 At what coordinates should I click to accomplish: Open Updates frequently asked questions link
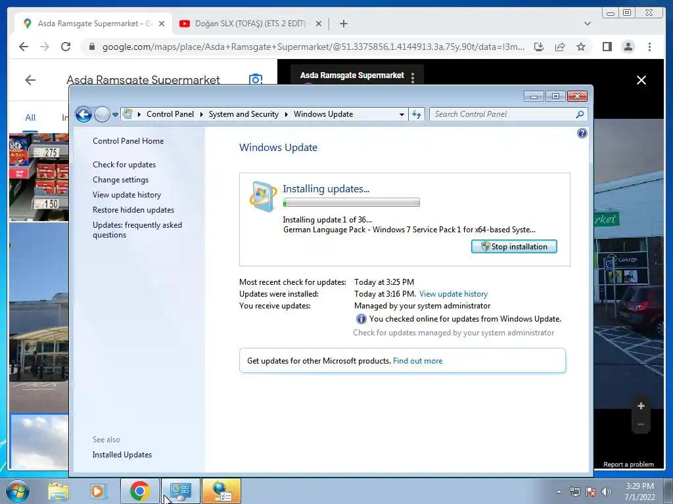pyautogui.click(x=137, y=230)
